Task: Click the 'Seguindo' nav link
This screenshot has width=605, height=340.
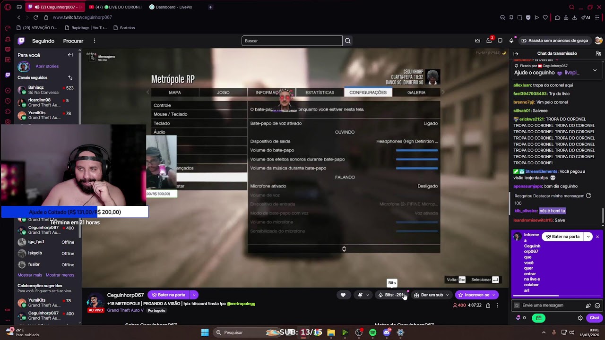Action: click(43, 41)
